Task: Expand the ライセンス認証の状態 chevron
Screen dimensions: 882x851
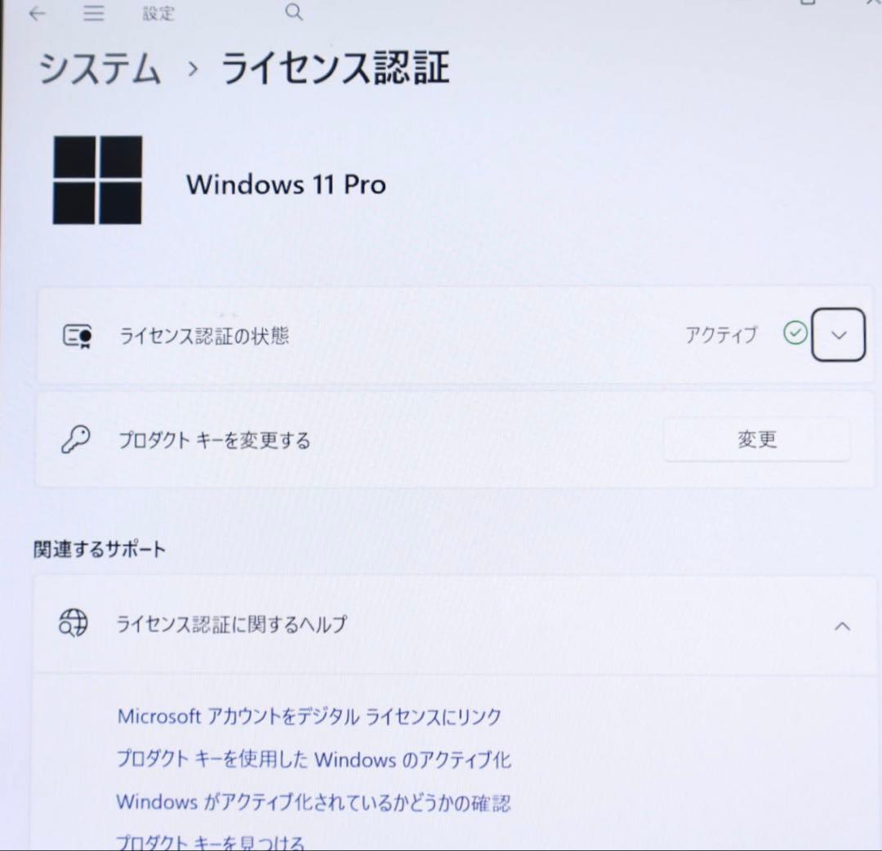Action: pyautogui.click(x=838, y=335)
